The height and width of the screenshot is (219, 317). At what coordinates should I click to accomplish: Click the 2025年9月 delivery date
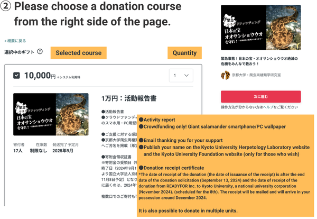tap(63, 151)
